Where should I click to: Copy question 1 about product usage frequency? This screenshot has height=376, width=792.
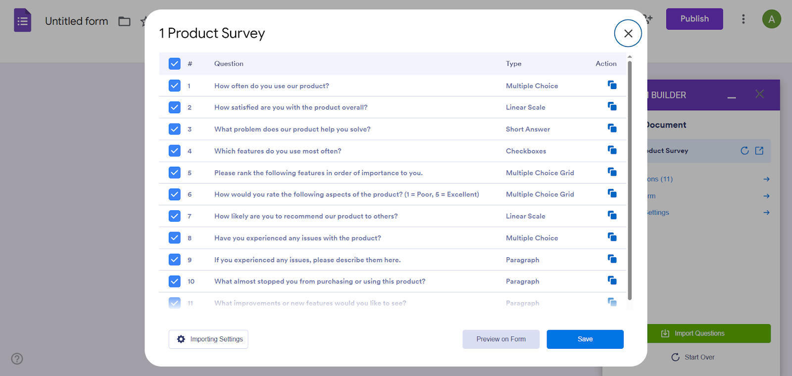point(612,85)
